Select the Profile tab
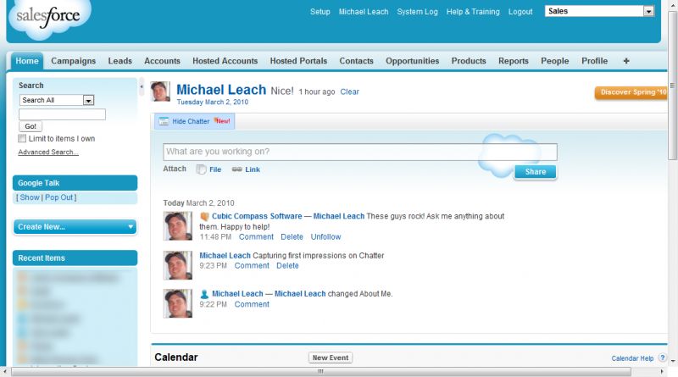The width and height of the screenshot is (678, 377). [x=595, y=61]
